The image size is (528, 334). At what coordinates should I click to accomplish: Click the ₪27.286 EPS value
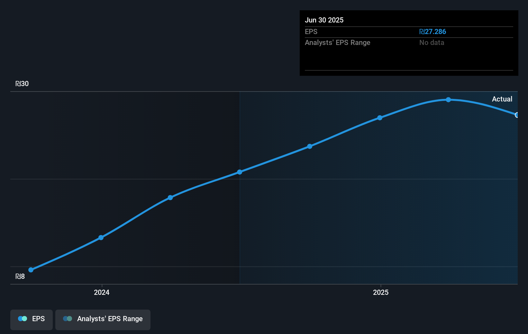click(433, 31)
